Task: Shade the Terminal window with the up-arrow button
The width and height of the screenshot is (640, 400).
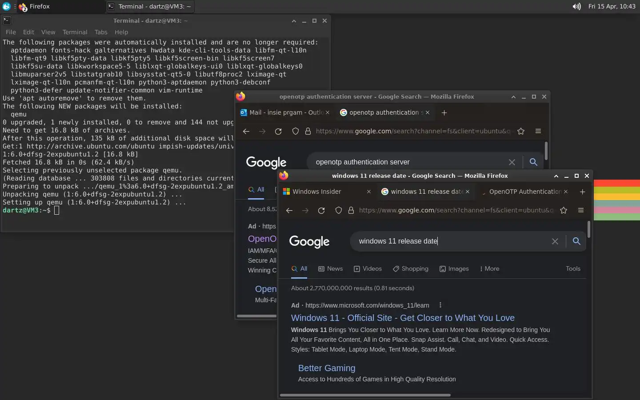Action: pos(294,21)
